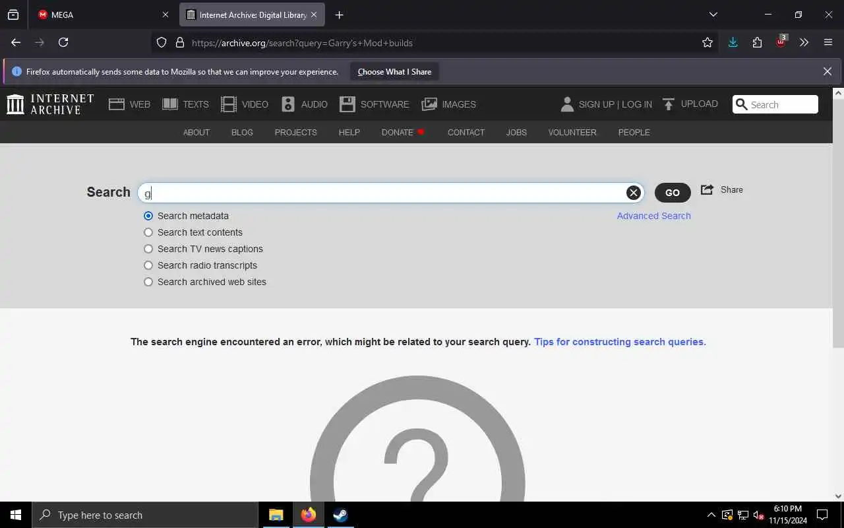The width and height of the screenshot is (844, 528).
Task: Open the Windows notification center
Action: pos(822,515)
